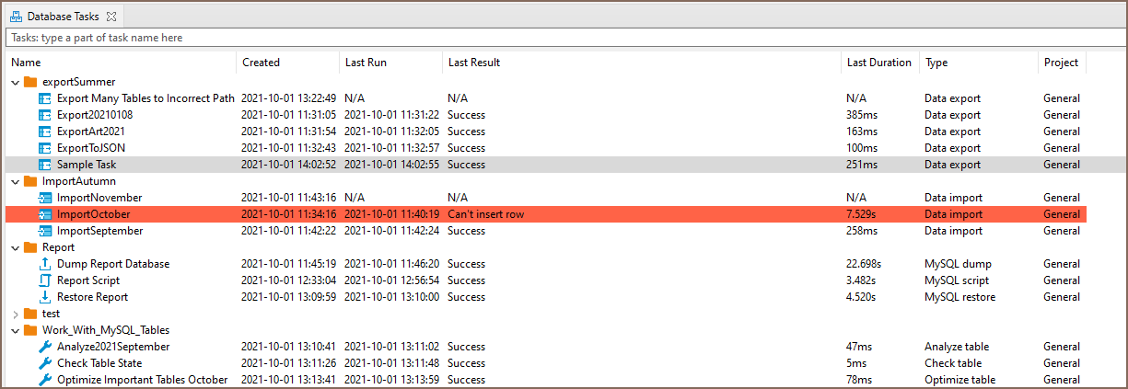1128x389 pixels.
Task: Click the Dump Report Database upload icon
Action: (45, 264)
